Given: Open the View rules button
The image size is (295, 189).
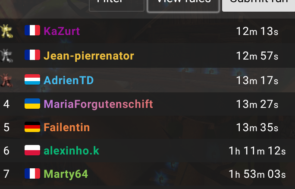Looking at the screenshot, I should [183, 5].
